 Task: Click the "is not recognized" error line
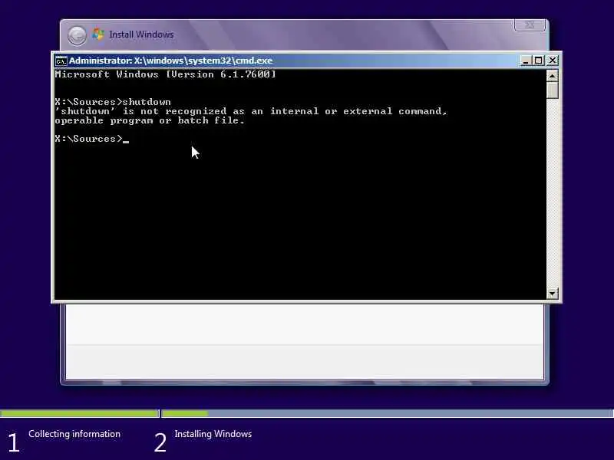(251, 111)
